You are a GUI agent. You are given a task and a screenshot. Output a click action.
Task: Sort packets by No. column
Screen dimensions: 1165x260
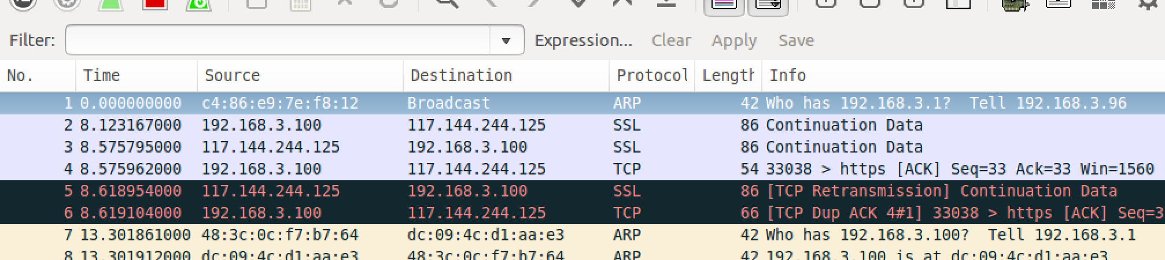click(38, 76)
